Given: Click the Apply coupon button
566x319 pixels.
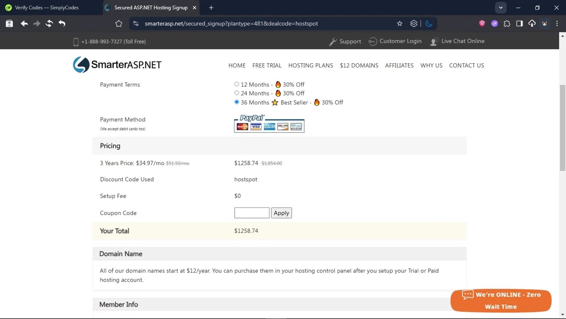Looking at the screenshot, I should 281,213.
